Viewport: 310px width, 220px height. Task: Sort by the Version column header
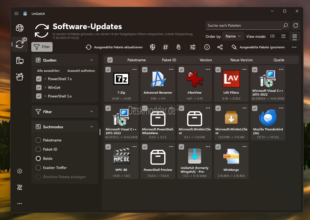pos(206,60)
